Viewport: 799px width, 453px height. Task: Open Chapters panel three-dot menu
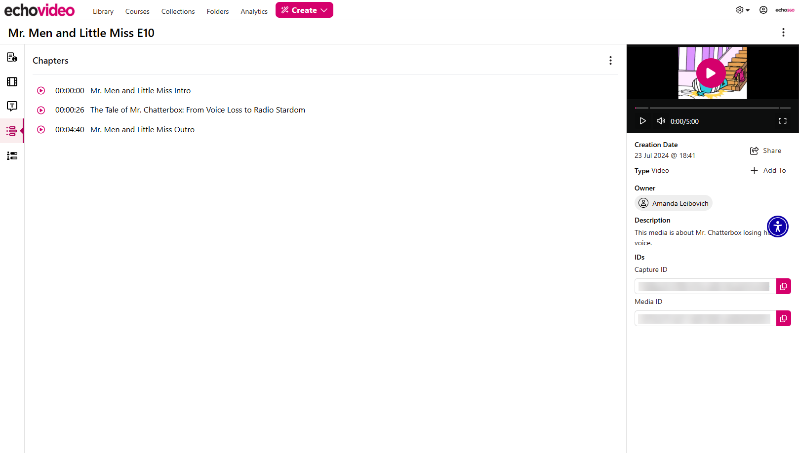pyautogui.click(x=610, y=61)
